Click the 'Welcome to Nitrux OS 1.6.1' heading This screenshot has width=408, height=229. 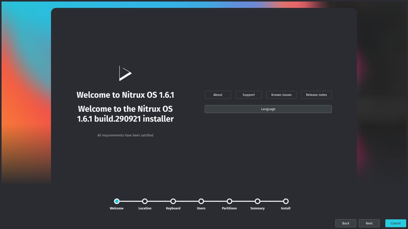125,95
